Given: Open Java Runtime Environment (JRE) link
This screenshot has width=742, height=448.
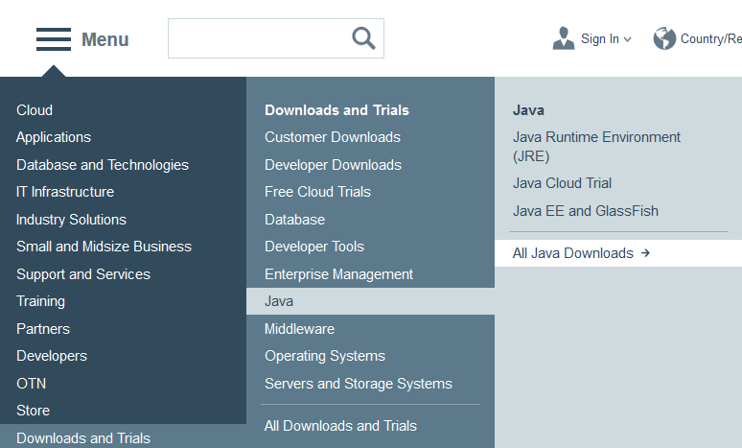Looking at the screenshot, I should [596, 147].
